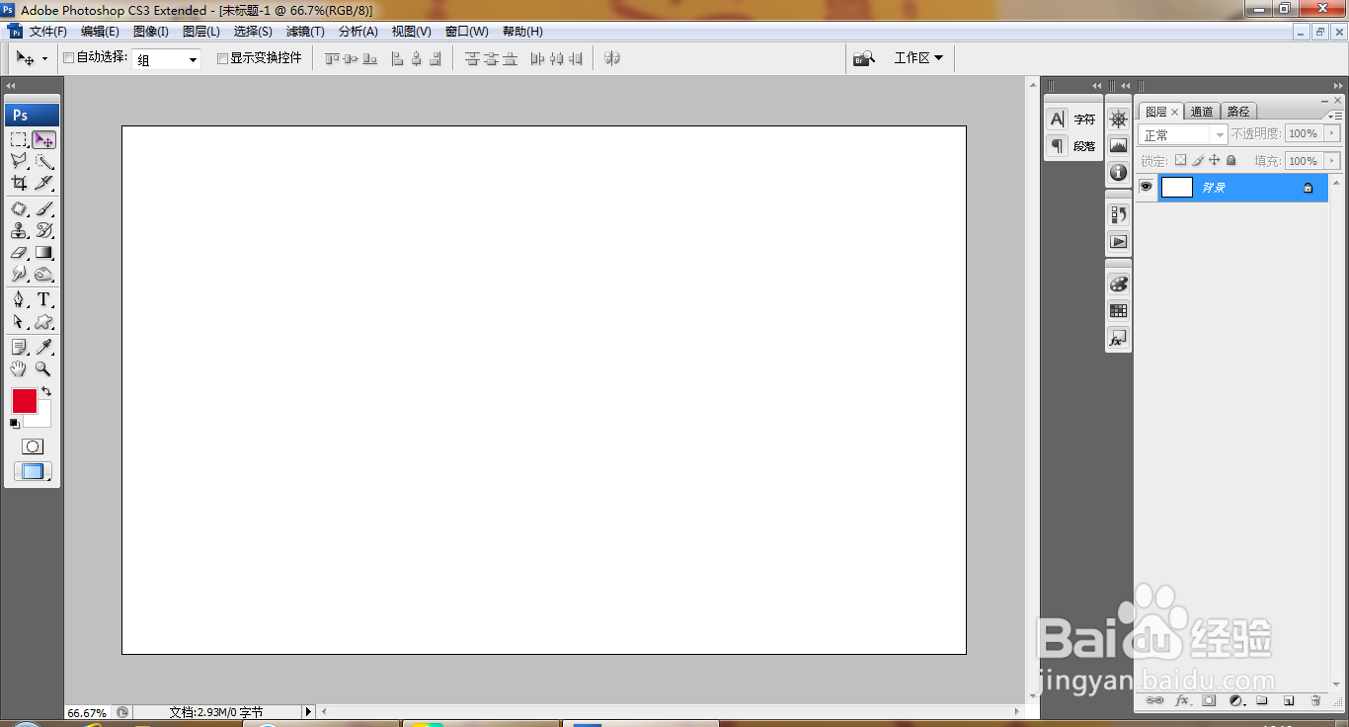1349x727 pixels.
Task: Open the Navigator panel icon
Action: pyautogui.click(x=1118, y=119)
